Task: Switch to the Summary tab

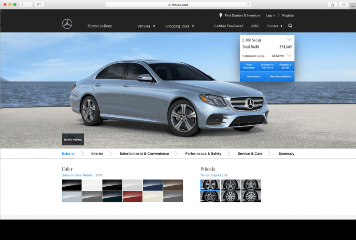Action: [x=286, y=154]
